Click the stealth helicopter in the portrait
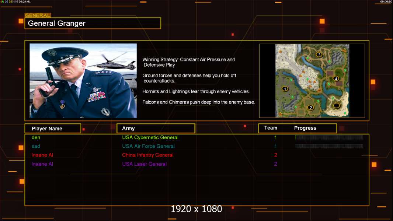The height and width of the screenshot is (221, 393). pos(111,63)
